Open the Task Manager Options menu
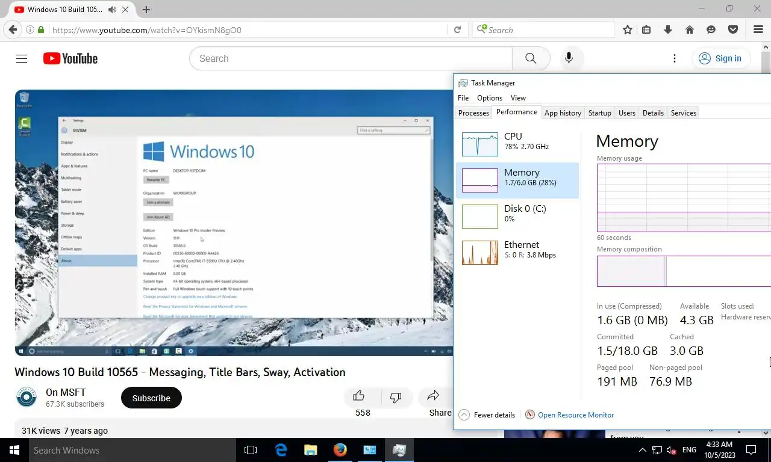 [x=490, y=97]
